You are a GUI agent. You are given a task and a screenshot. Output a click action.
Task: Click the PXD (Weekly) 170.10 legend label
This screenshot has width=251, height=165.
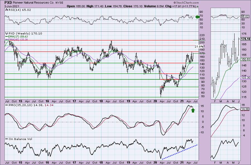[x=25, y=34]
